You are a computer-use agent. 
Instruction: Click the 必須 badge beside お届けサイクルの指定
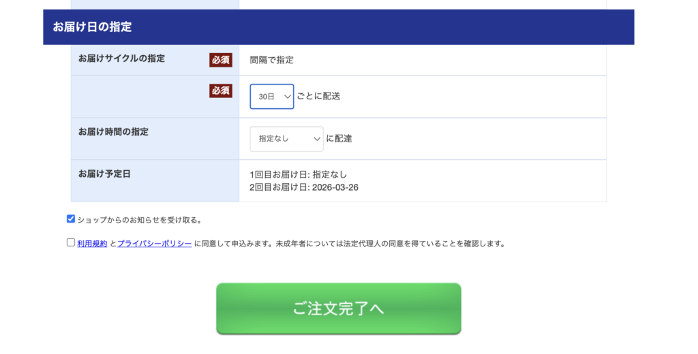point(220,60)
